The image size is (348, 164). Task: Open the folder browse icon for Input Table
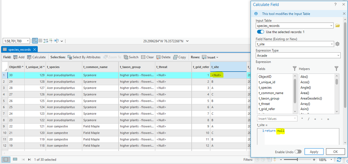pyautogui.click(x=338, y=26)
